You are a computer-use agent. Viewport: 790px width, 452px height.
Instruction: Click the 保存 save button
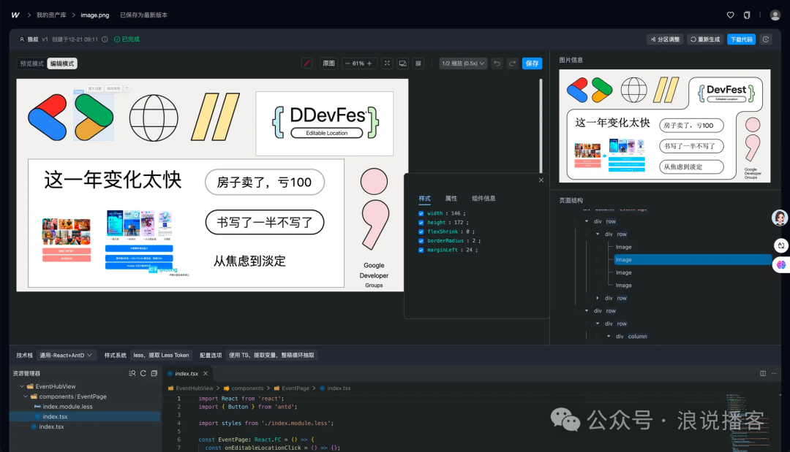(x=532, y=64)
